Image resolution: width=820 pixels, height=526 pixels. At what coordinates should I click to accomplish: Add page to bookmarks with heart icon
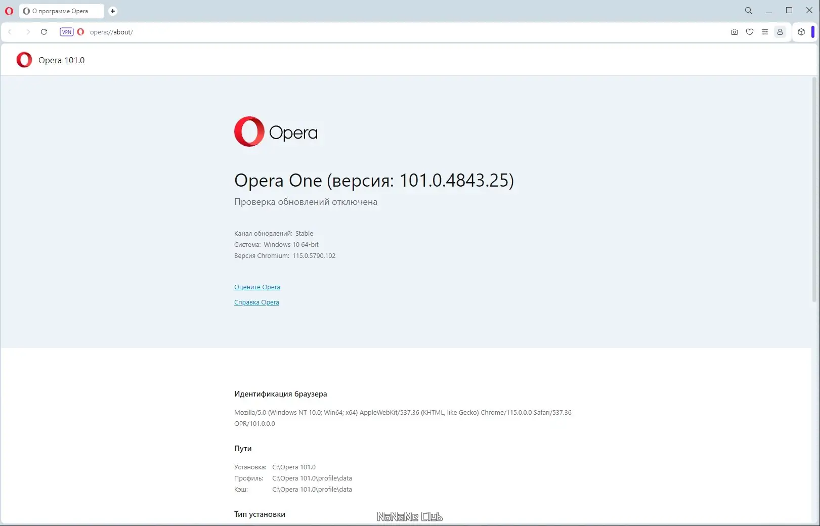pos(750,32)
